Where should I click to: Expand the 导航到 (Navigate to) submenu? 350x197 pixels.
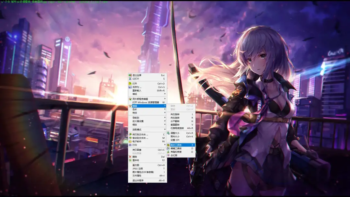[x=147, y=118]
